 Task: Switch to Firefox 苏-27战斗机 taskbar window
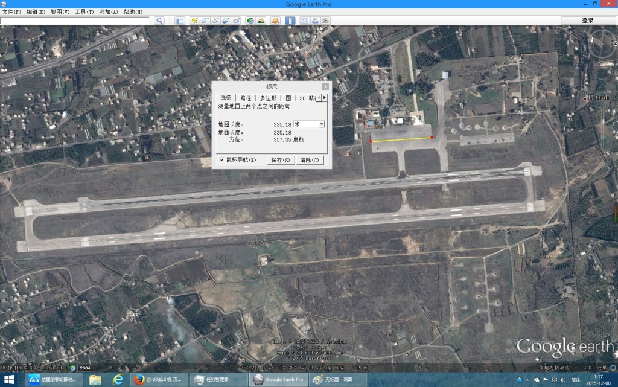(x=159, y=380)
